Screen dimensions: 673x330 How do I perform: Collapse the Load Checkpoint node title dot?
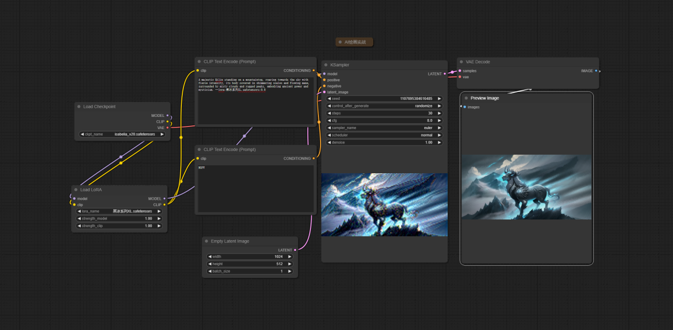79,107
